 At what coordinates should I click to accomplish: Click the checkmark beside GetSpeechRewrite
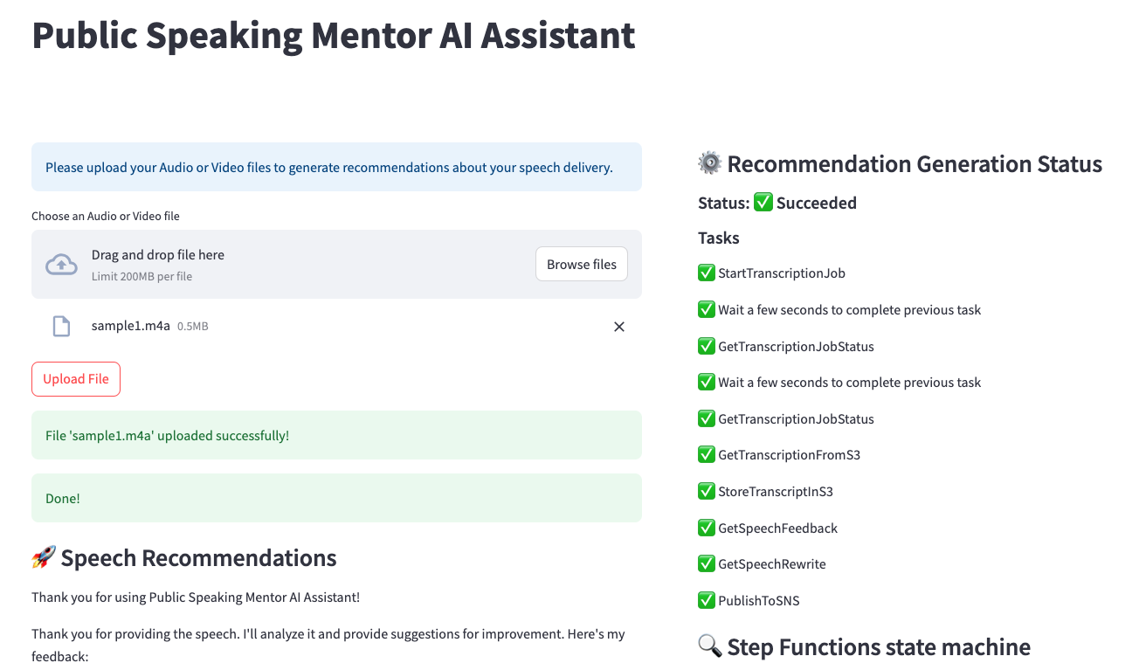706,563
